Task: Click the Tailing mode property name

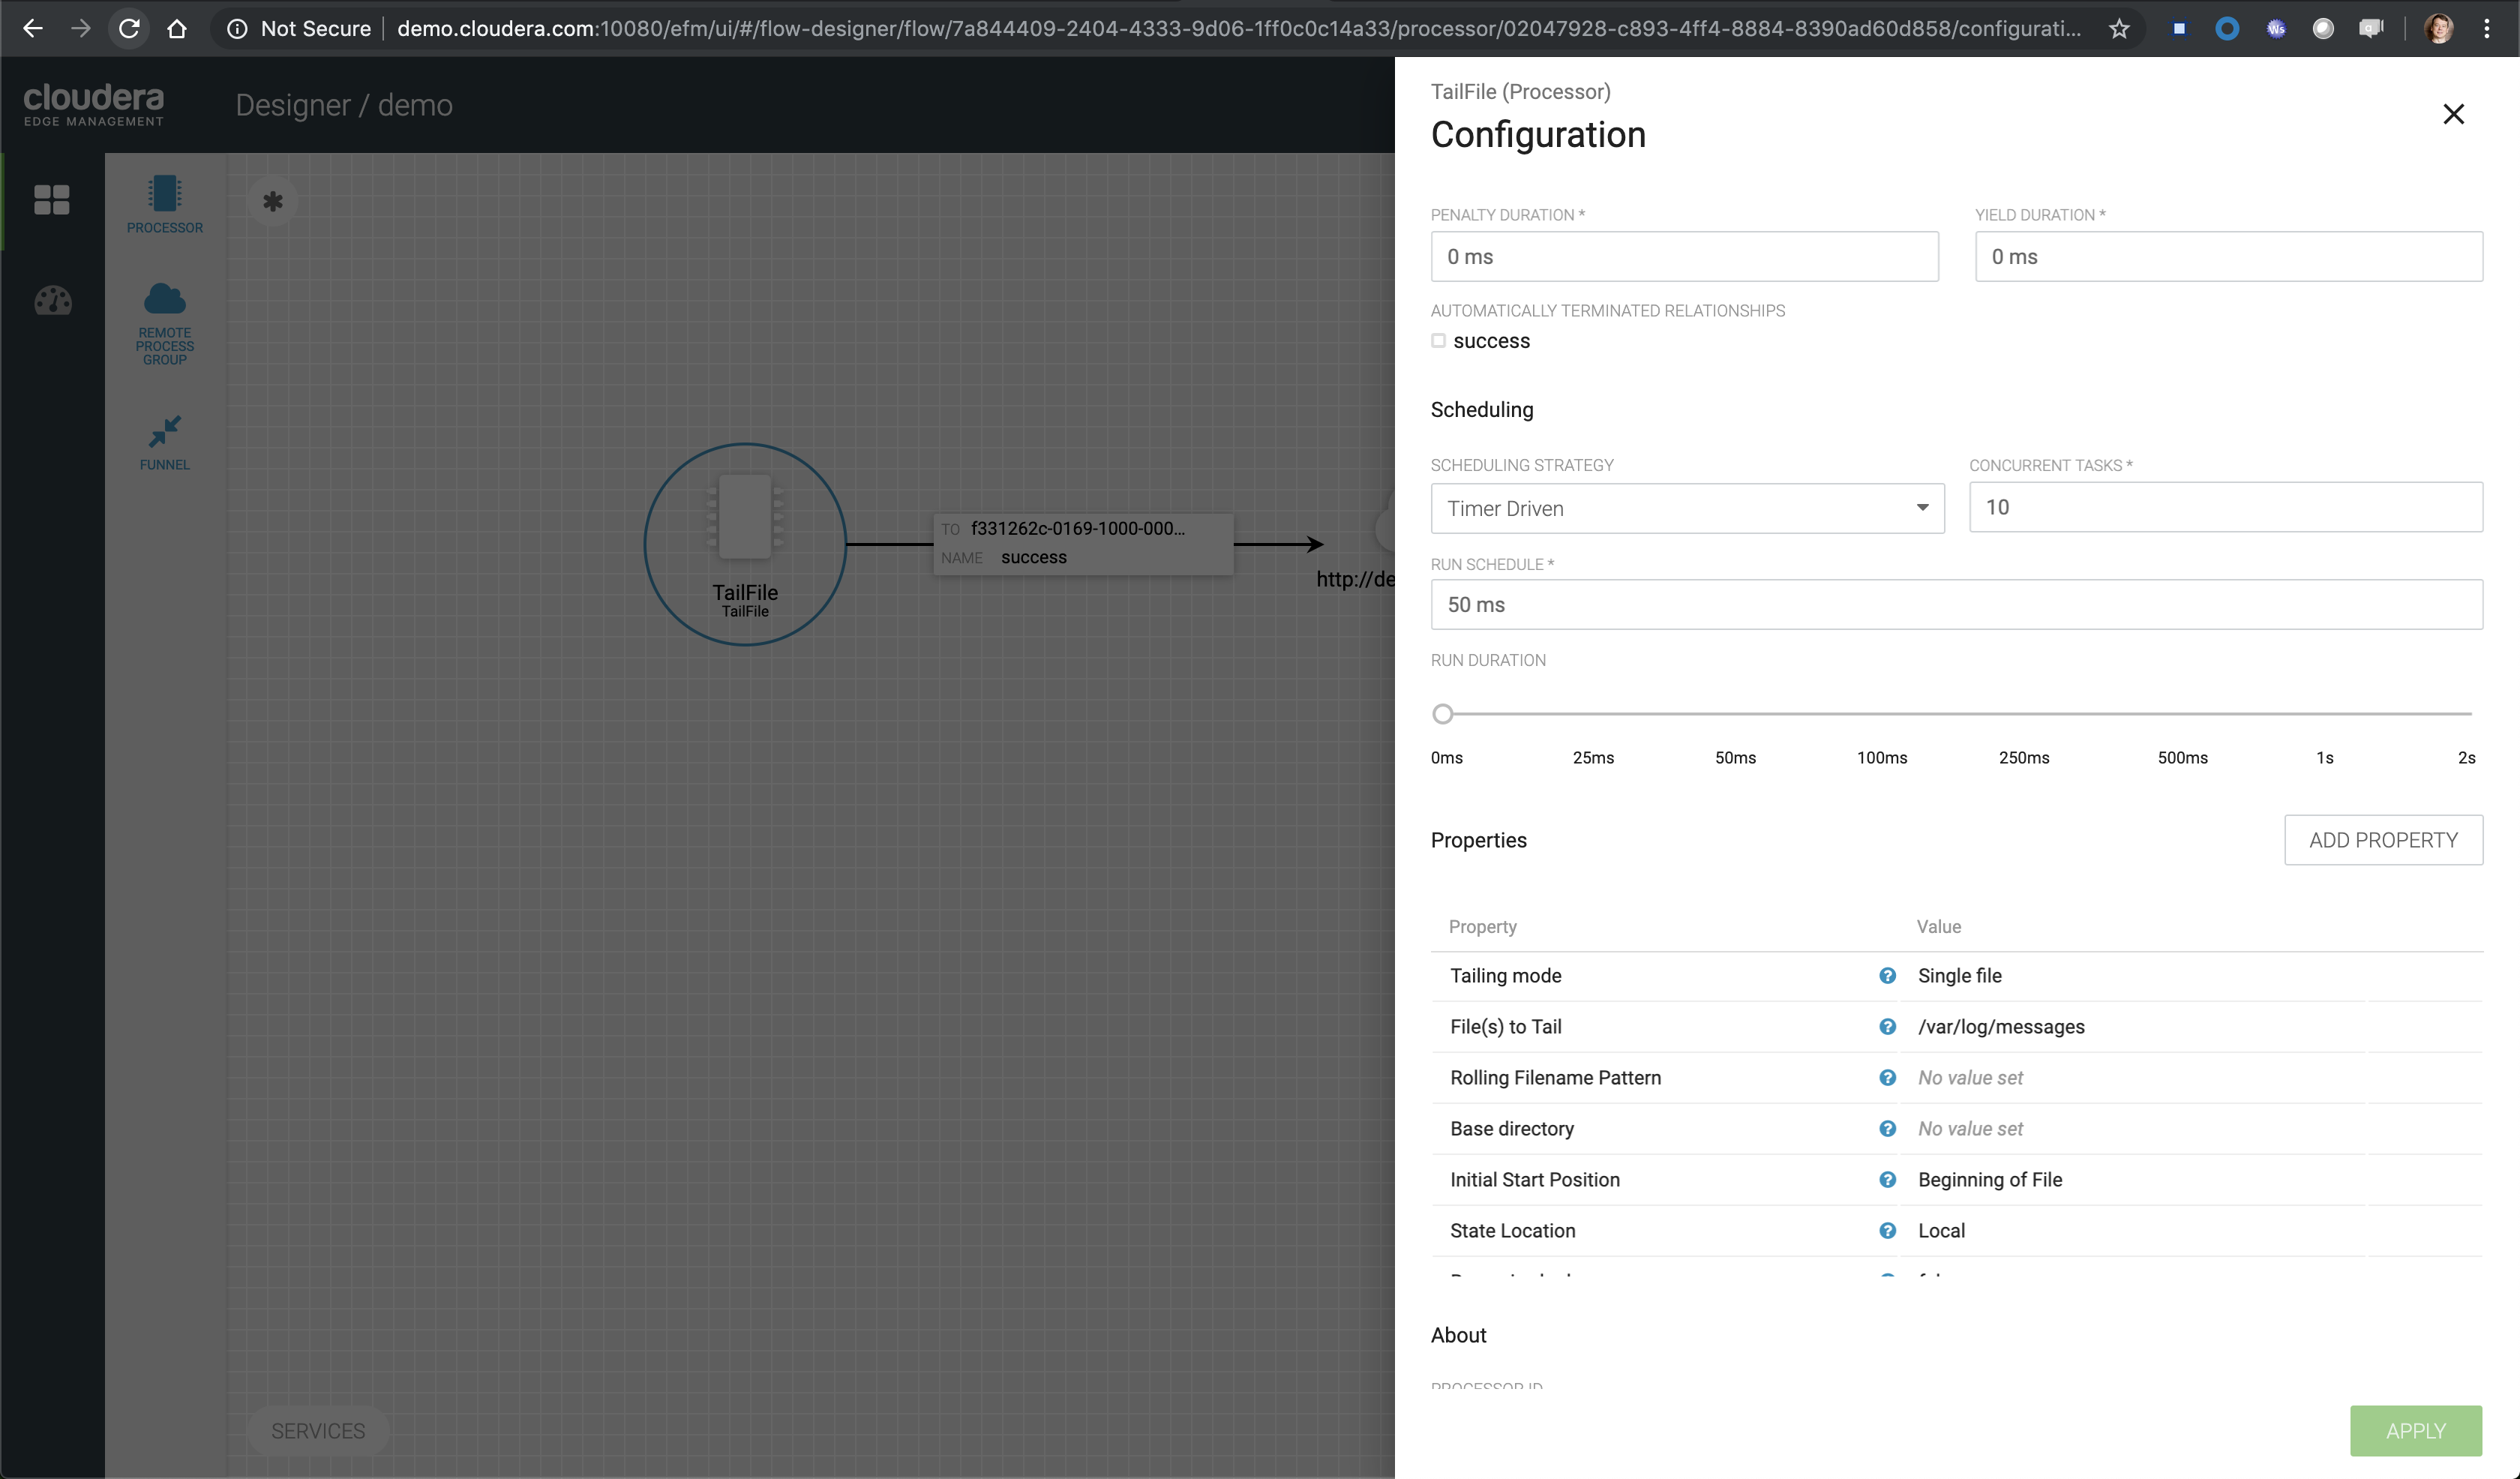Action: [1505, 976]
